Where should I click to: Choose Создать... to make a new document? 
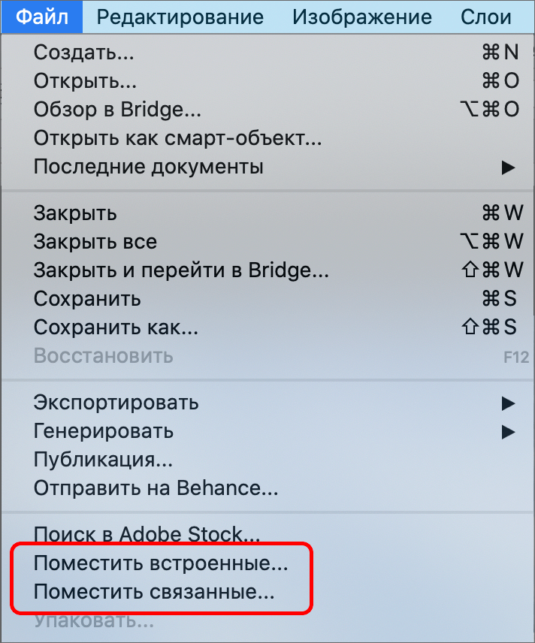83,53
